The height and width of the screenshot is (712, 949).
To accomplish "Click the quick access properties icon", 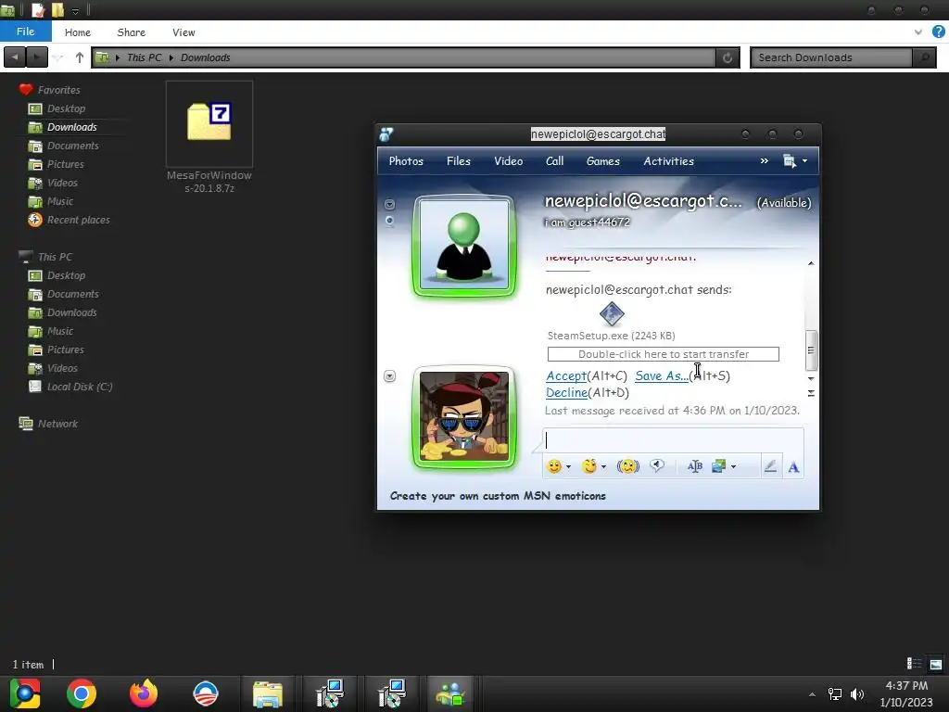I will (x=38, y=10).
